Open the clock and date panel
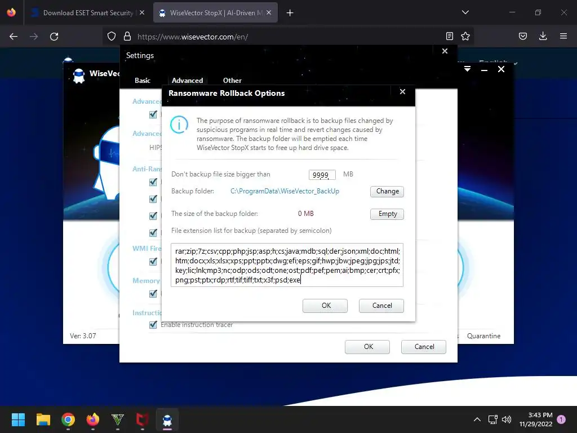This screenshot has width=577, height=433. click(536, 419)
